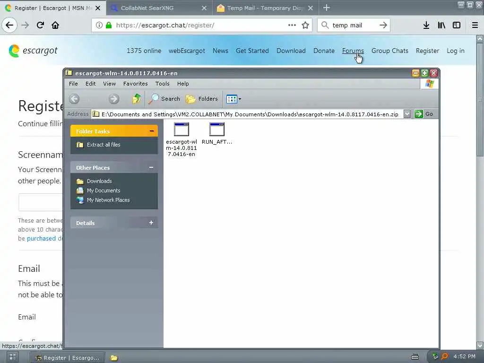Open Group Chats nav link

(390, 51)
